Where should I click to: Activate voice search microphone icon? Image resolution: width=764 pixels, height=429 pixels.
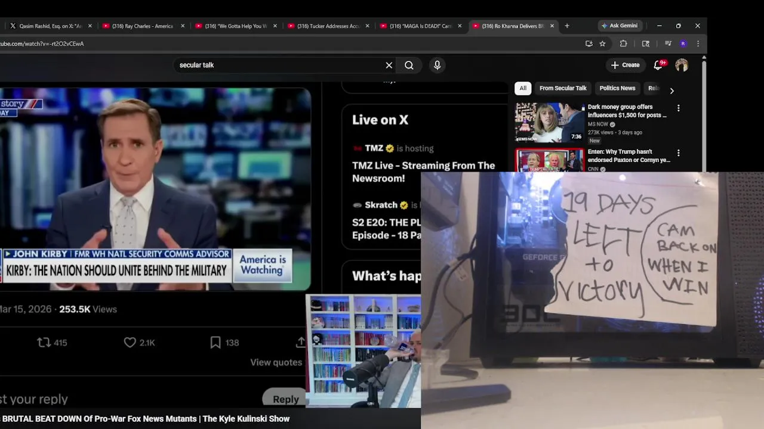point(437,65)
